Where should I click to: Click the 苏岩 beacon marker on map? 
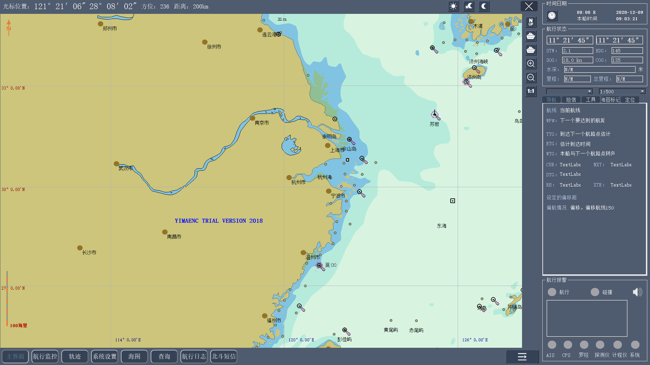[435, 115]
